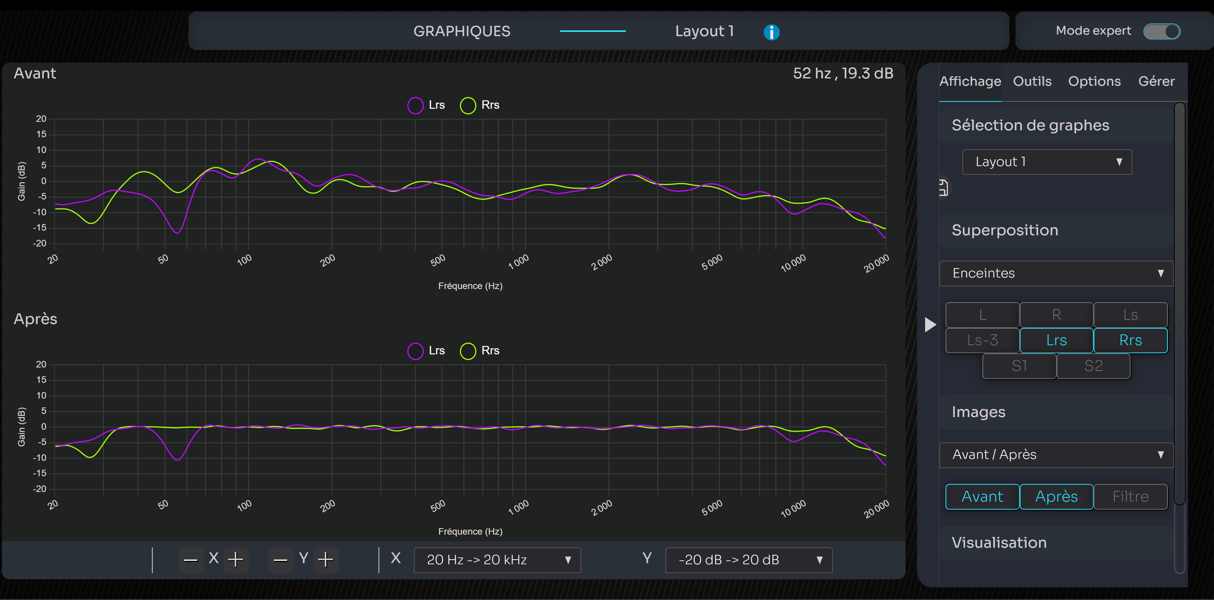Click the Filtre image button
The height and width of the screenshot is (600, 1214).
[1130, 496]
